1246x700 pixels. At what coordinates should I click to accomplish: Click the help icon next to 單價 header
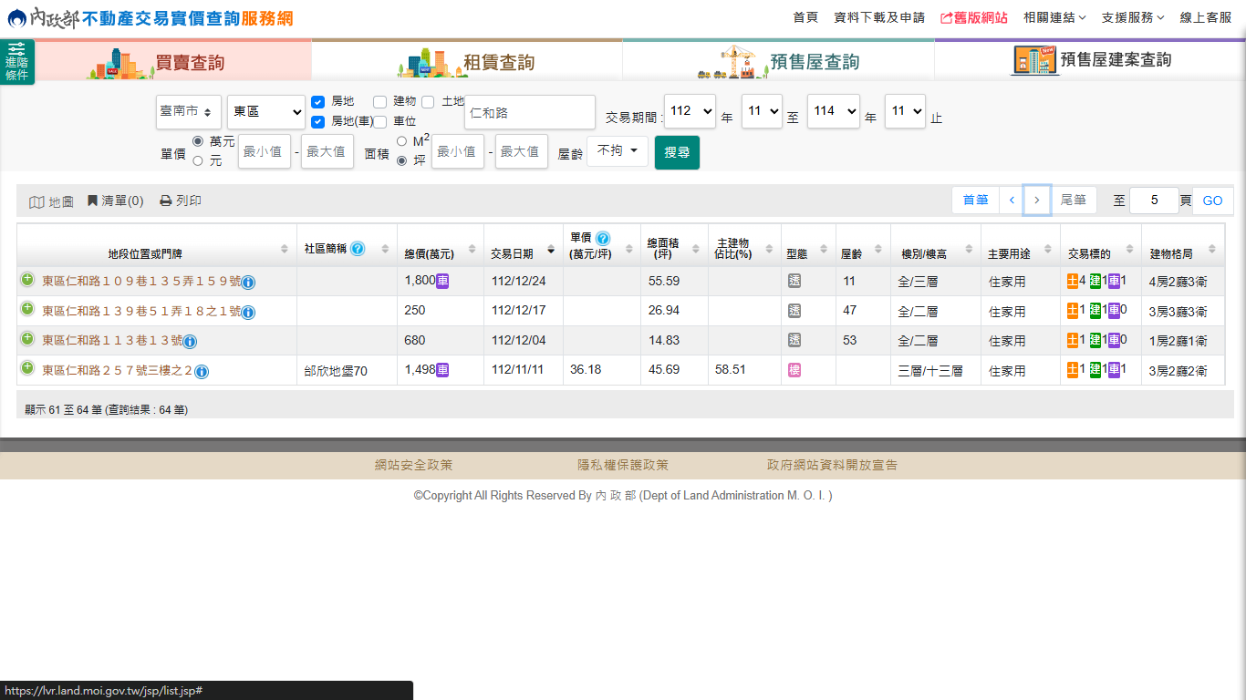[603, 239]
